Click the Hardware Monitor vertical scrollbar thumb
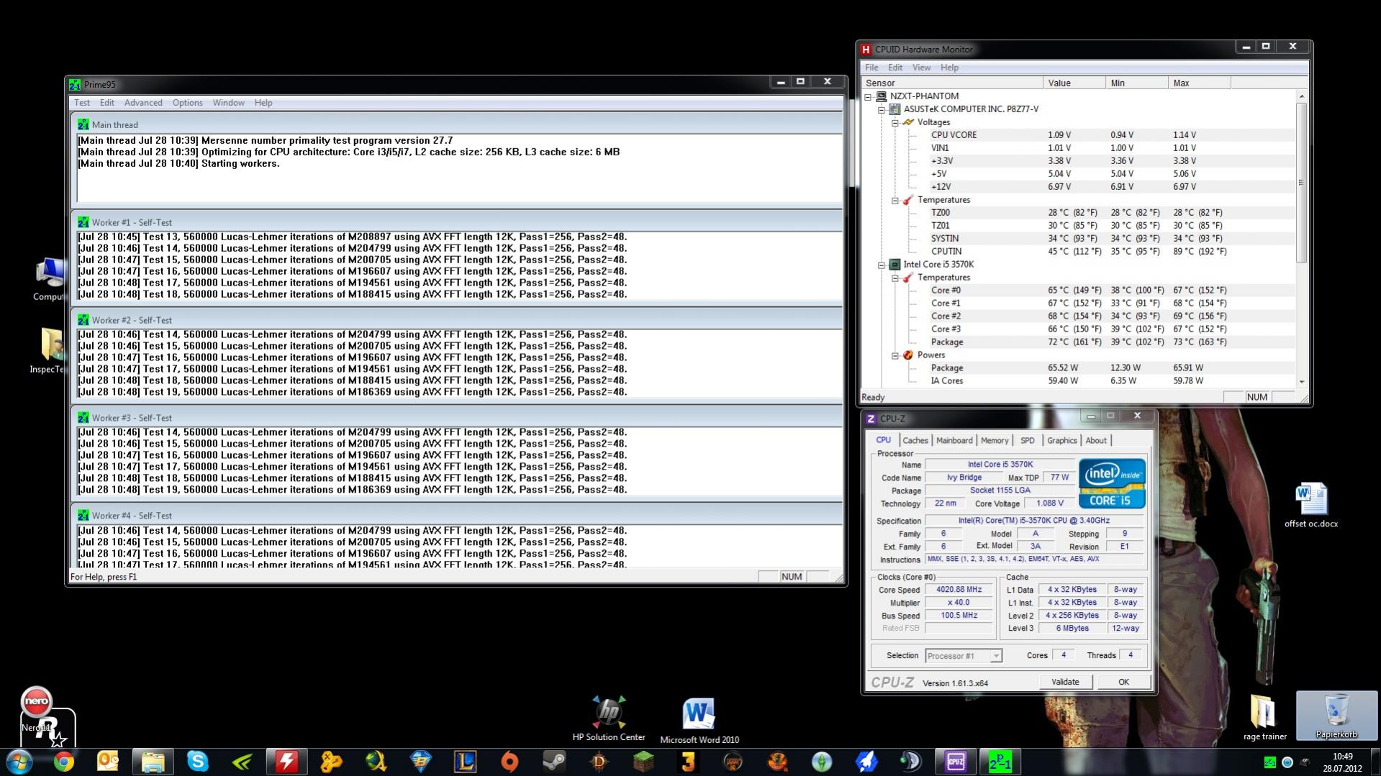This screenshot has width=1381, height=776. click(1301, 183)
